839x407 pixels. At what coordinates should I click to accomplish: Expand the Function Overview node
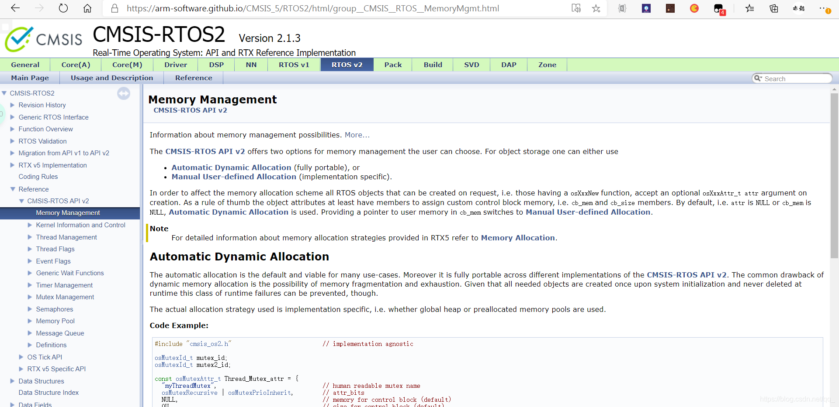coord(12,129)
